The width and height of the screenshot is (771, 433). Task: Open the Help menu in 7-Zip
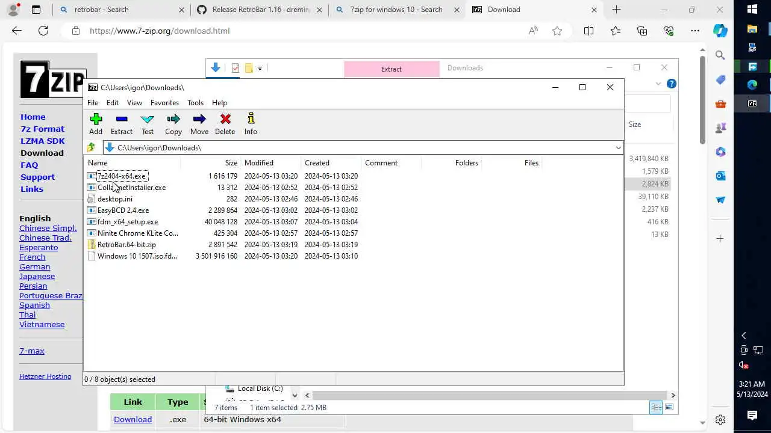pyautogui.click(x=219, y=103)
